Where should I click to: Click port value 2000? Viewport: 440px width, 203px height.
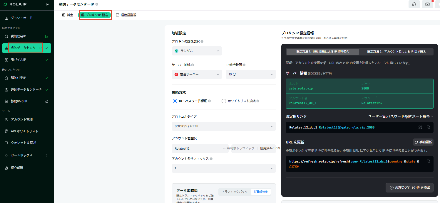click(x=365, y=88)
